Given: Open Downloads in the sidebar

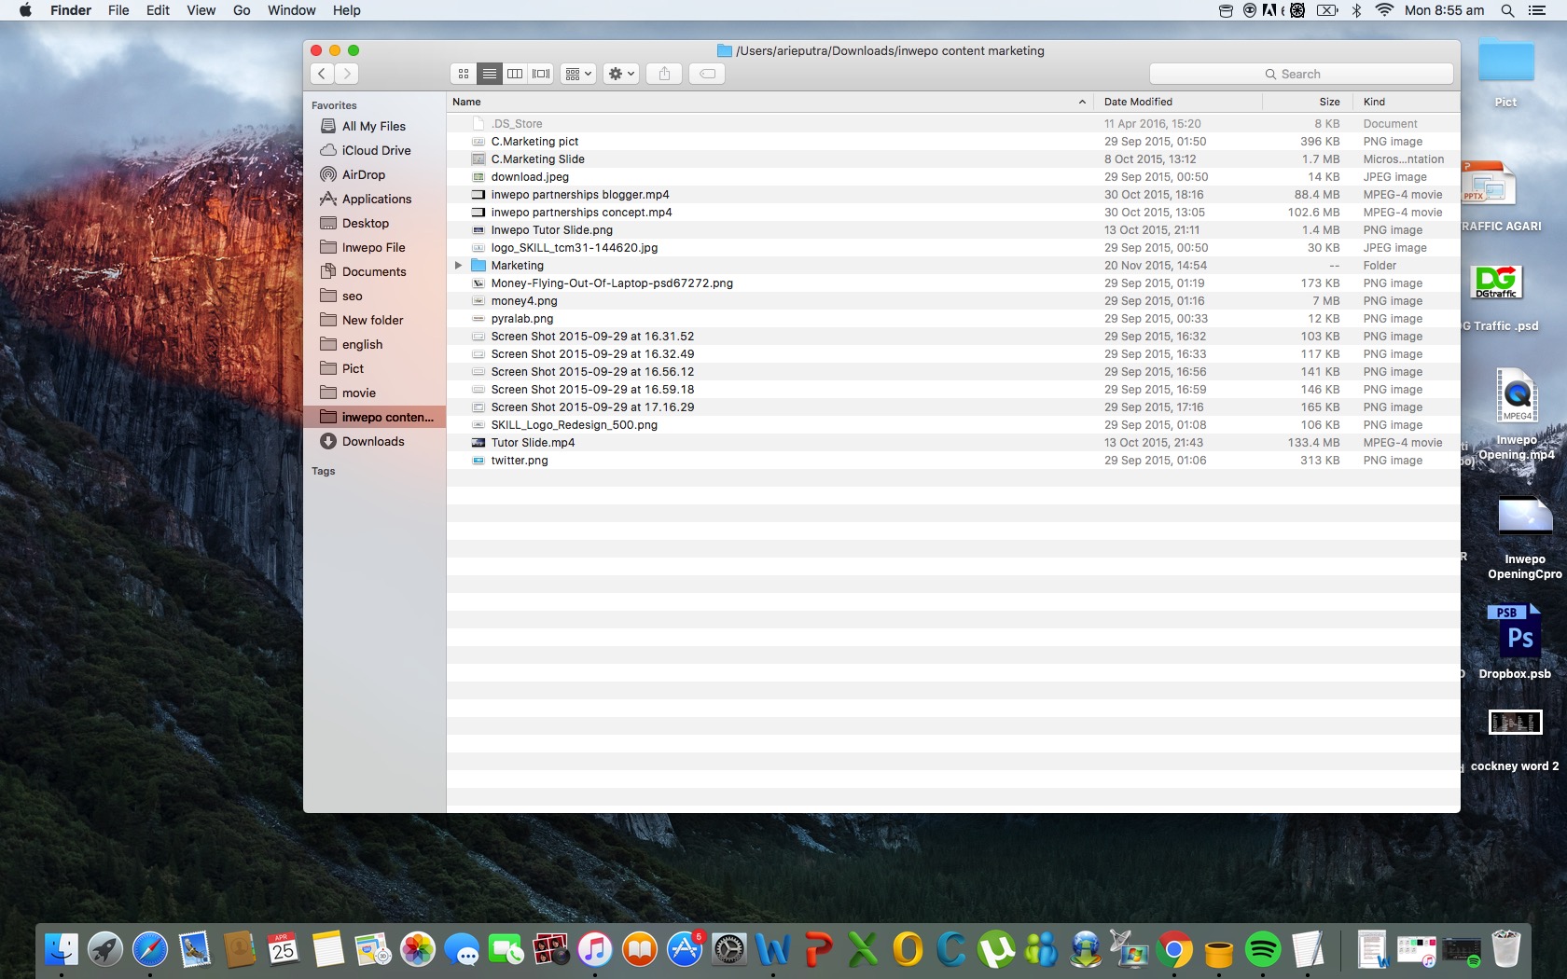Looking at the screenshot, I should pyautogui.click(x=373, y=441).
